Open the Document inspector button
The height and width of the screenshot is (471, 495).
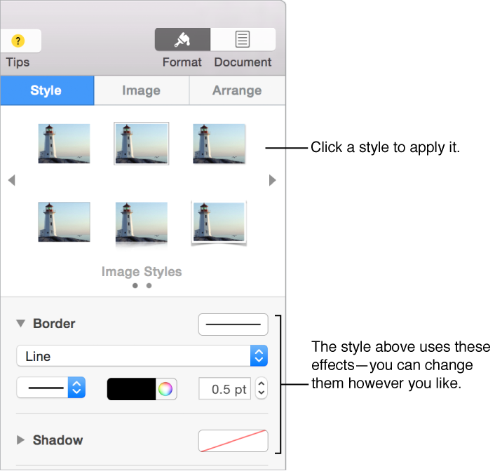tap(243, 39)
